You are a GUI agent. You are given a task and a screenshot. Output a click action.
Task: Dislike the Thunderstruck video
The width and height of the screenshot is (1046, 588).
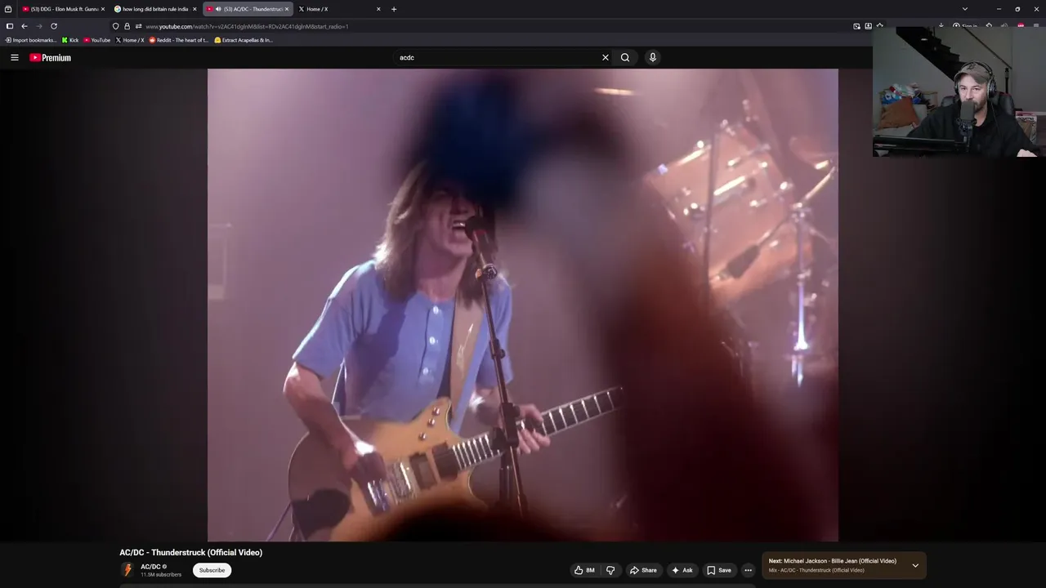[x=610, y=570]
